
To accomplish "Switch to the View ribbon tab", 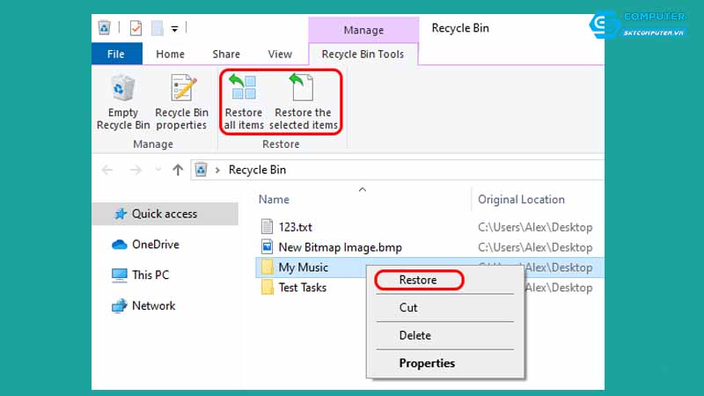I will (x=280, y=54).
